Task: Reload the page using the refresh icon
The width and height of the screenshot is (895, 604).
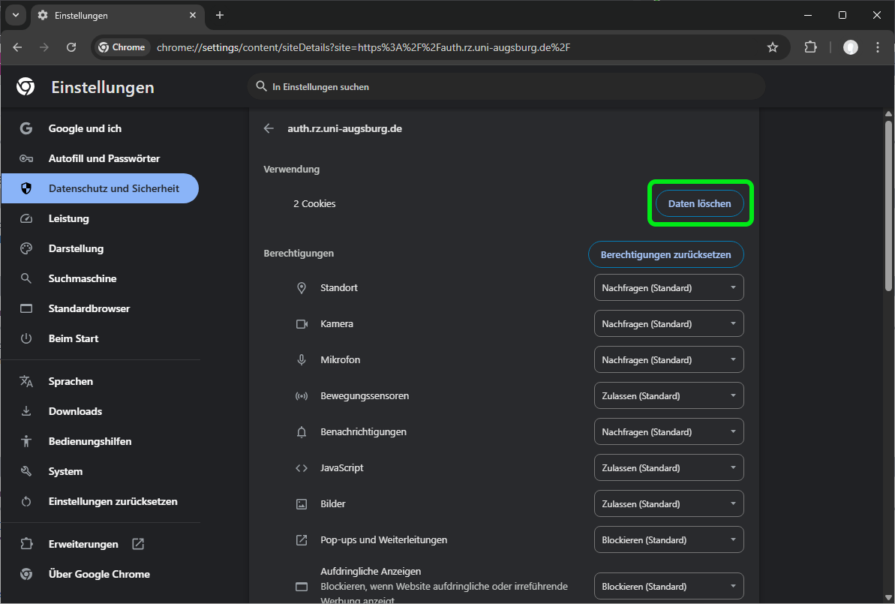Action: coord(71,47)
